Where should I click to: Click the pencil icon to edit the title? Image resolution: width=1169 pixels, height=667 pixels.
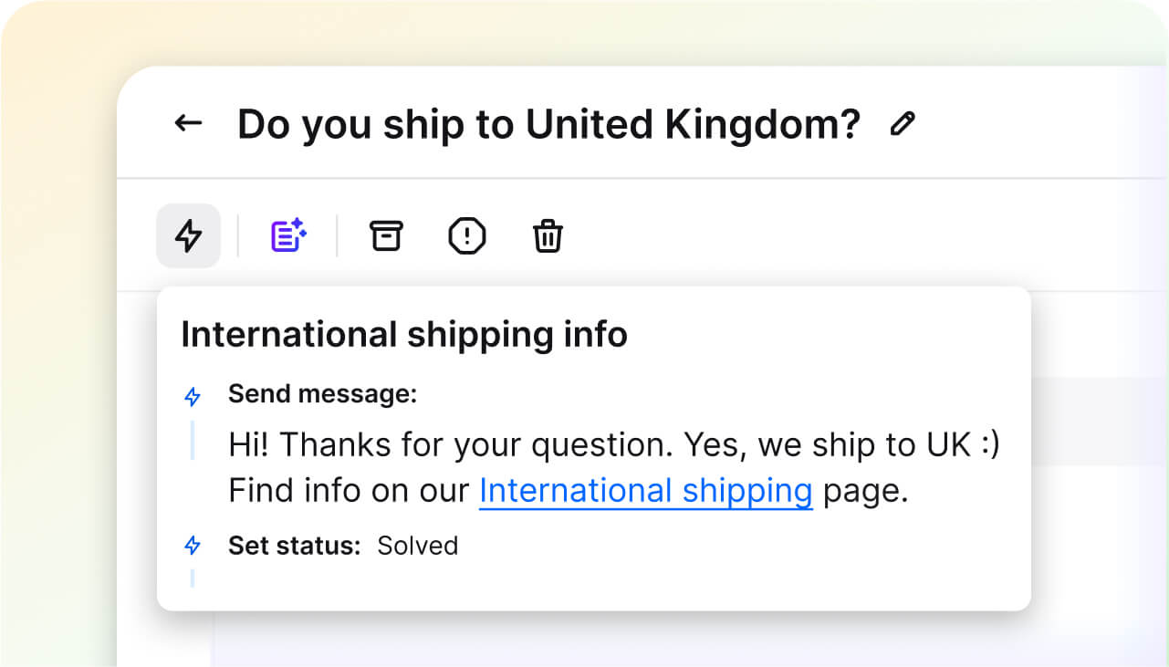(x=903, y=124)
